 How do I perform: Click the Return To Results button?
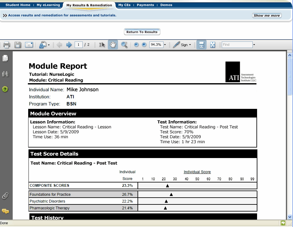(142, 32)
